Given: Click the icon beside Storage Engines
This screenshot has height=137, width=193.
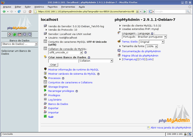Looking at the screenshot, I should (45, 86).
